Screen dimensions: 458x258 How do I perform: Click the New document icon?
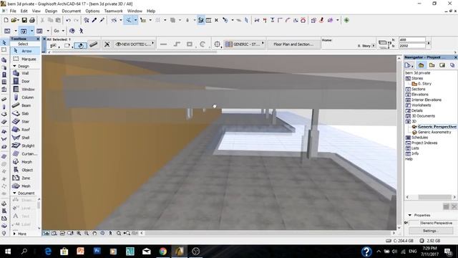tap(6, 20)
